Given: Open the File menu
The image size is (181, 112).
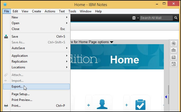Looking at the screenshot, I should pyautogui.click(x=7, y=11).
